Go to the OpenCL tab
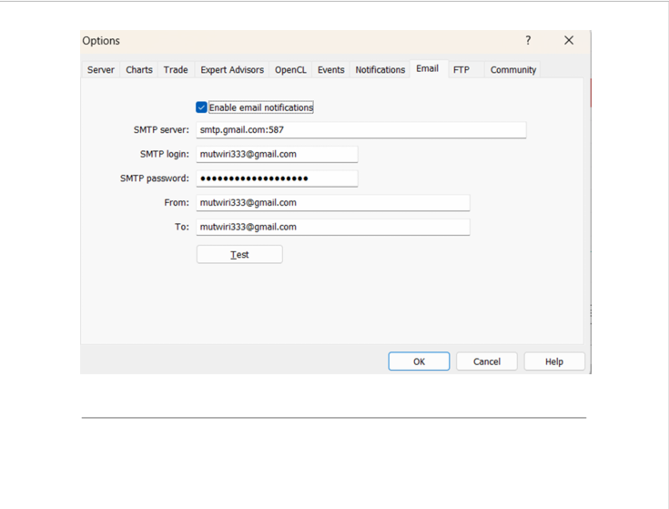 290,70
